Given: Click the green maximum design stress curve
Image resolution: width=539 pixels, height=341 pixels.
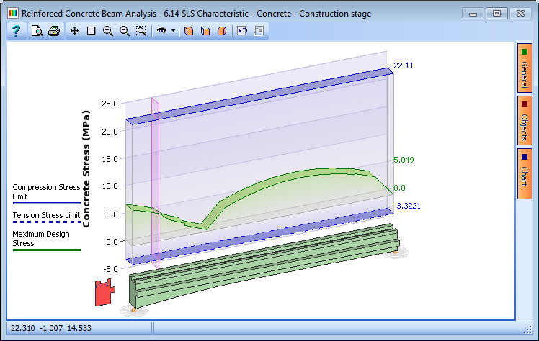Looking at the screenshot, I should 275,179.
